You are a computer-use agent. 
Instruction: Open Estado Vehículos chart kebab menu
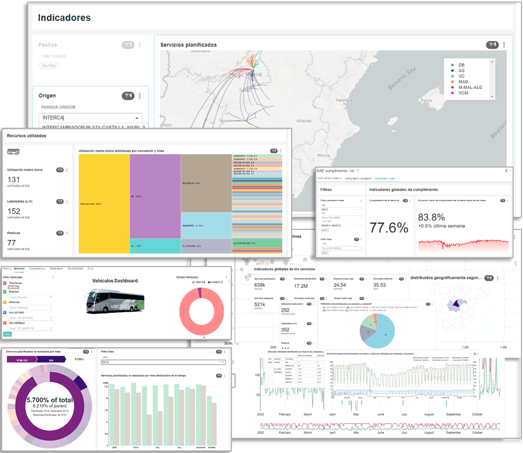coord(227,277)
